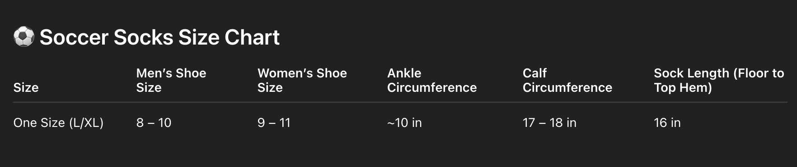Click the 17 – 18 in calf value
797x167 pixels.
[x=549, y=123]
